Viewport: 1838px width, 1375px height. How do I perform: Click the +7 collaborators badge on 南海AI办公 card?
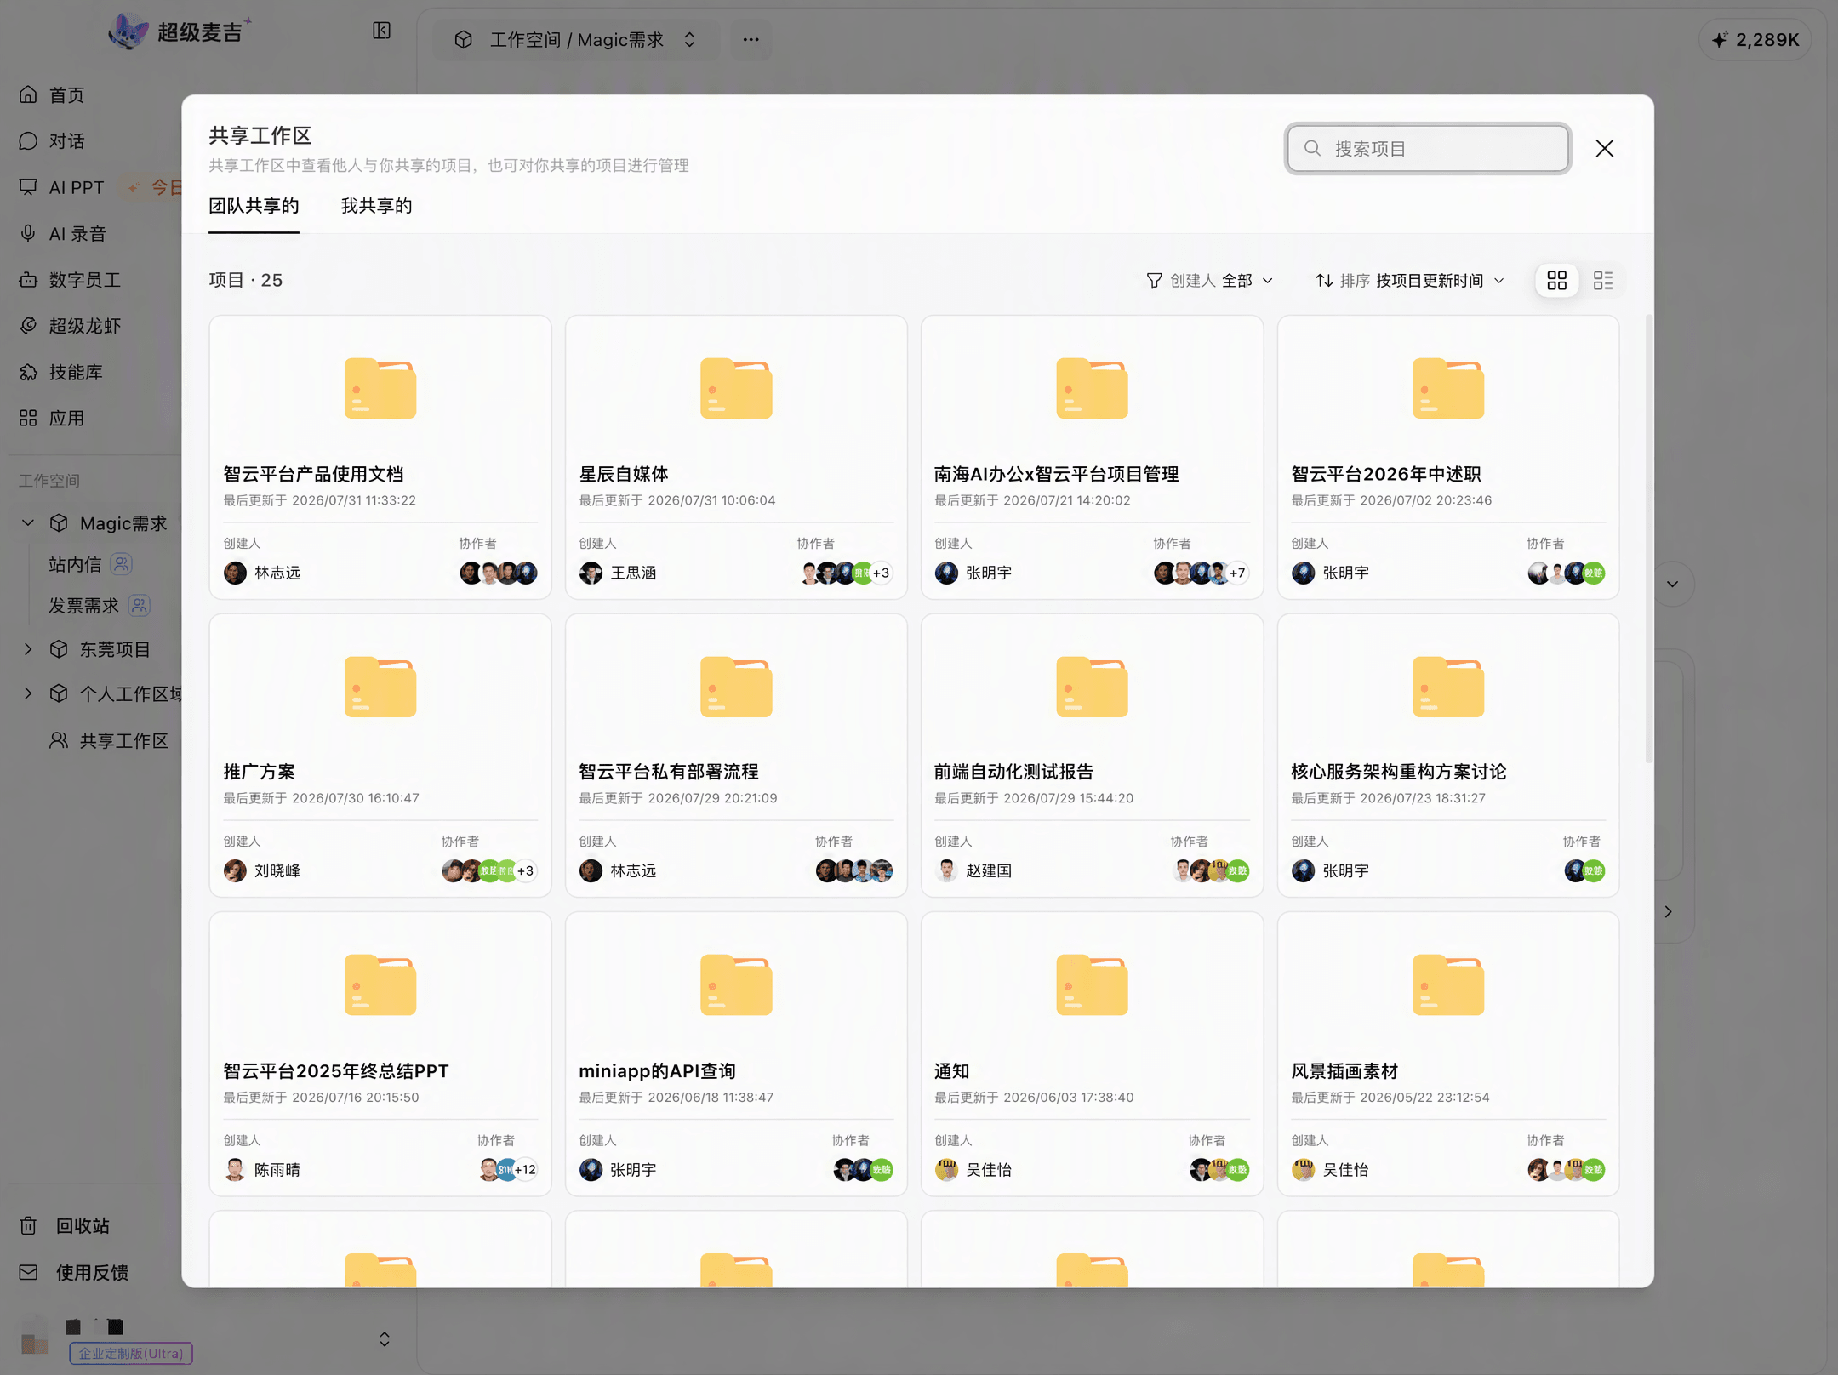(1237, 573)
